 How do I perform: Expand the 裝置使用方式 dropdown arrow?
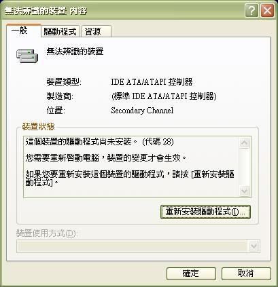point(254,246)
